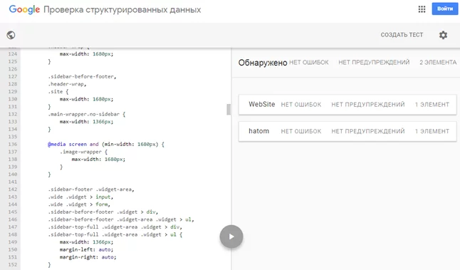Click 1 ЭЛЕМЕНТ in hatom row

(432, 131)
